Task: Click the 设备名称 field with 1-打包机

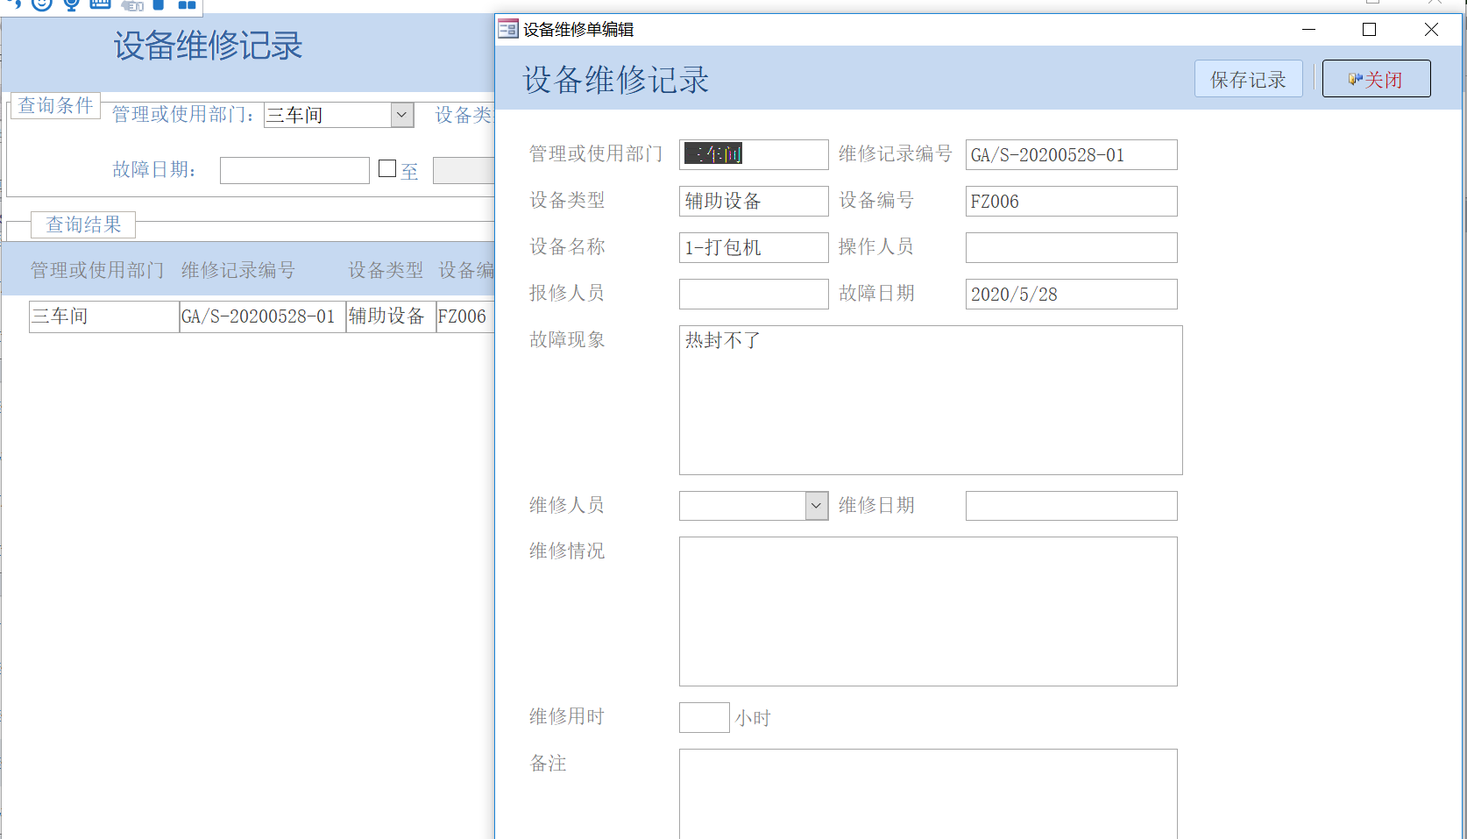Action: tap(754, 247)
